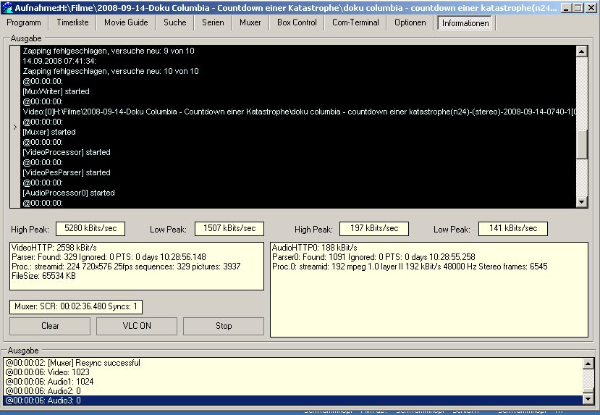Click 'Zapping fehlgeschlagen, versuche neu: 10 von 10' line
Screen dimensions: 600x415
point(111,71)
